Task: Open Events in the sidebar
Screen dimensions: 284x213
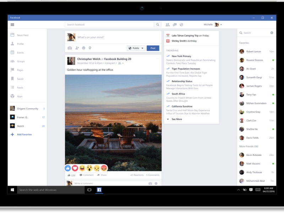Action: coord(20,53)
